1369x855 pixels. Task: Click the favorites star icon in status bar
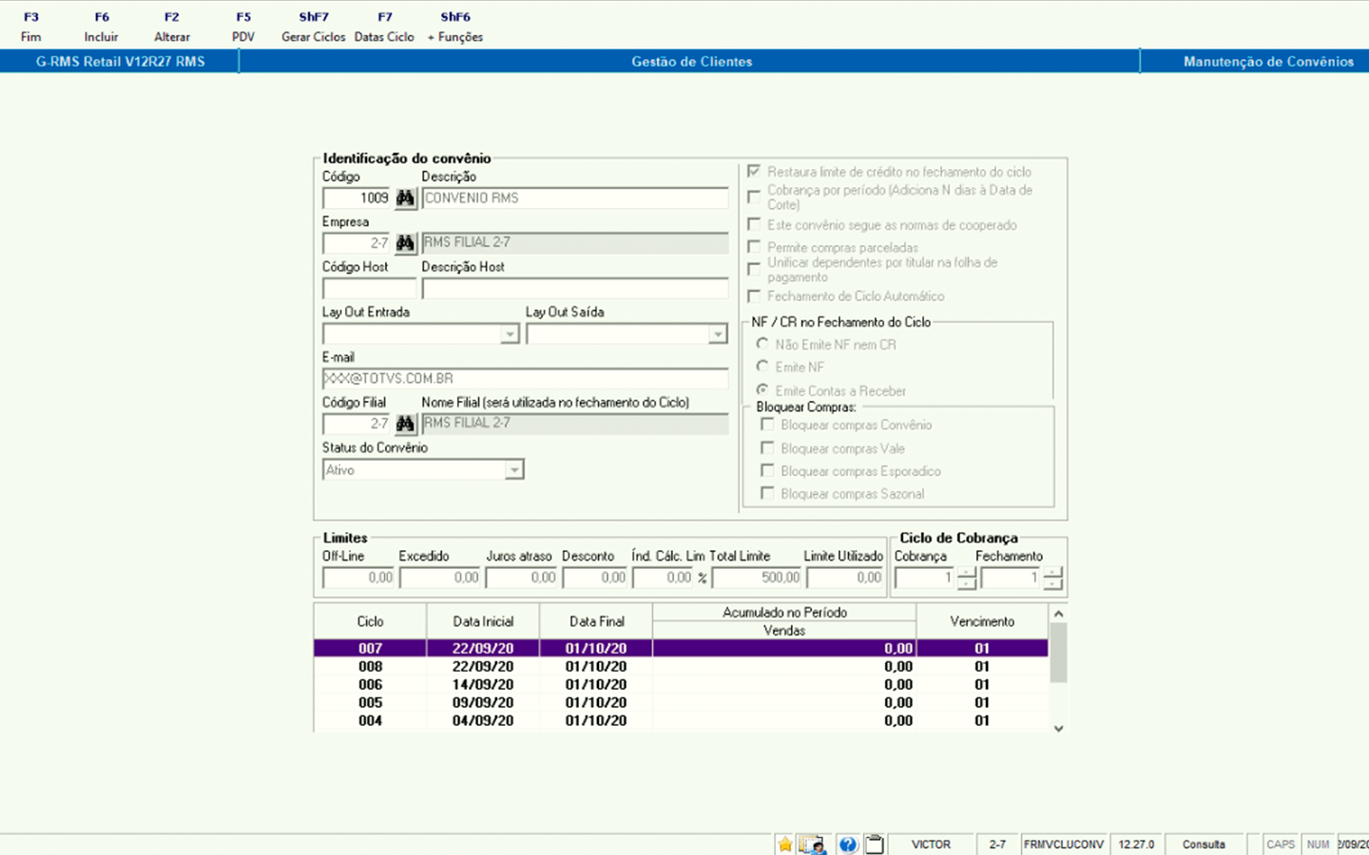(x=785, y=845)
